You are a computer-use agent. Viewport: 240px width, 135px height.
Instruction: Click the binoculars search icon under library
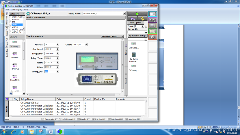(x=11, y=93)
